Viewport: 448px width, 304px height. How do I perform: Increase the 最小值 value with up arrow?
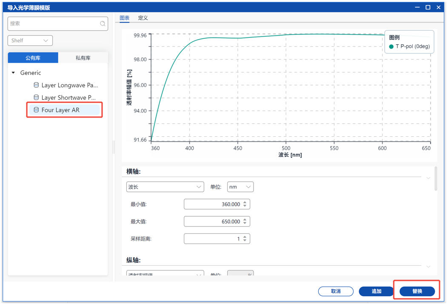[x=245, y=202]
